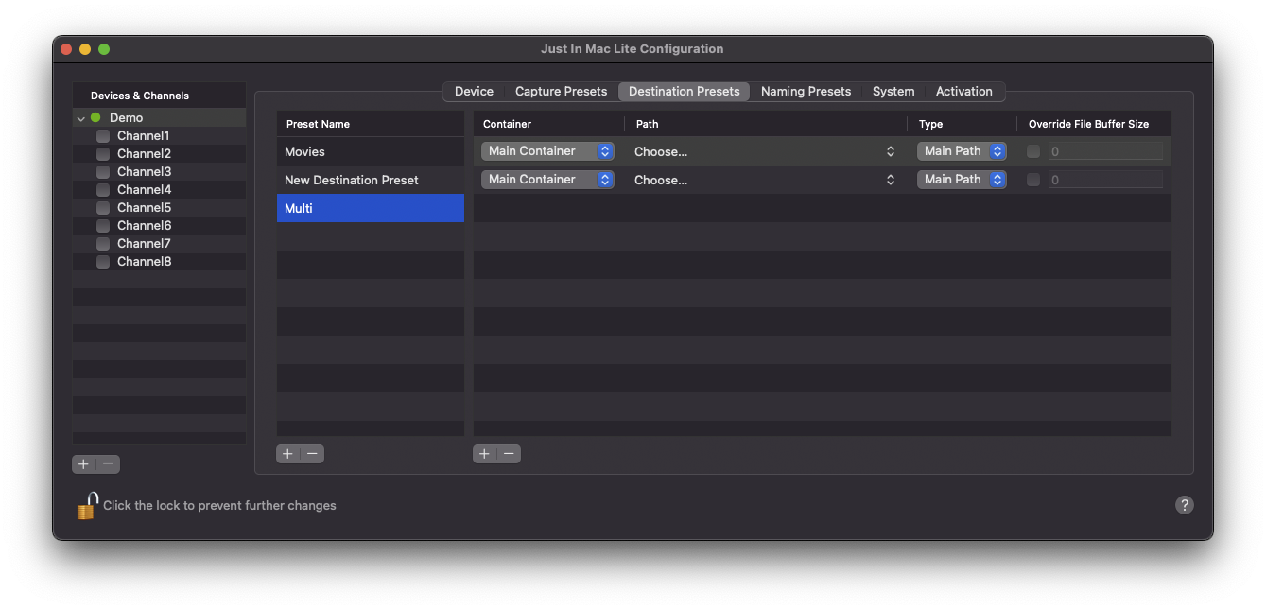The image size is (1266, 610).
Task: Select Channel8 label in device tree
Action: 144,262
